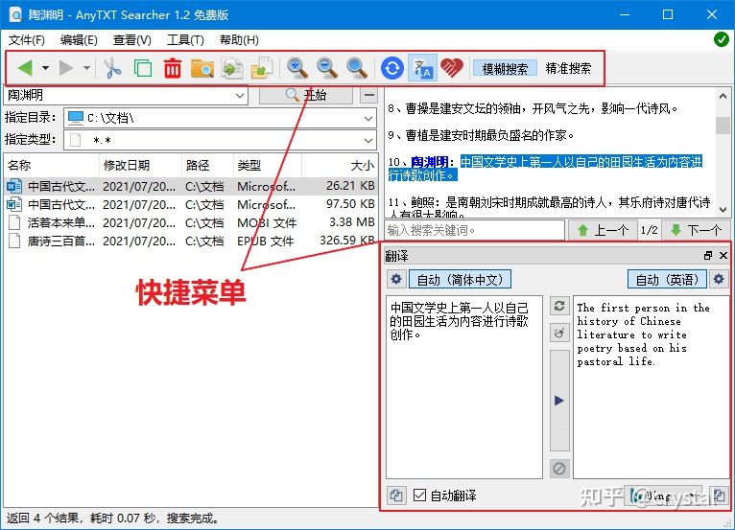Select the 26.21 KB Word document row

[x=190, y=186]
